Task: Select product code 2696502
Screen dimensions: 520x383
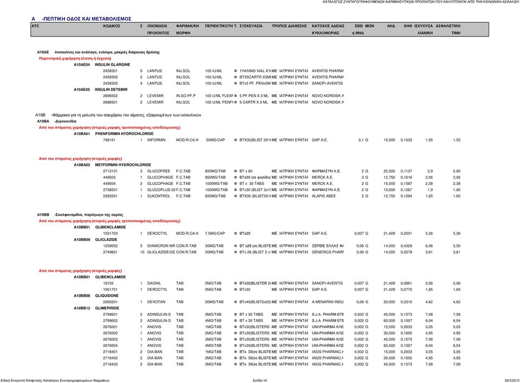Action: (x=110, y=96)
